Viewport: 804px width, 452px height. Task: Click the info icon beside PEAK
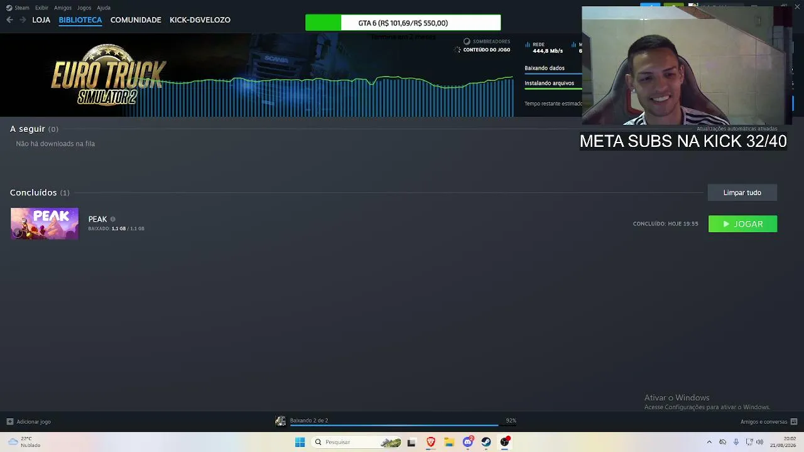pyautogui.click(x=113, y=219)
